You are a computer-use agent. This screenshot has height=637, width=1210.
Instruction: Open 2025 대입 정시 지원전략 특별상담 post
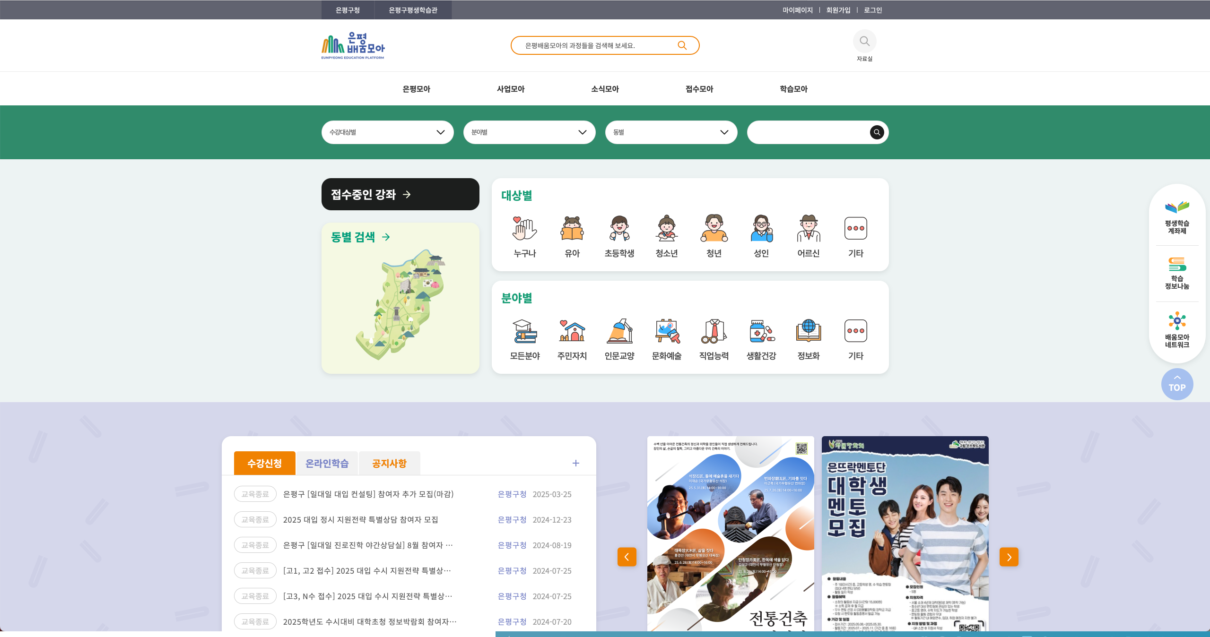[x=360, y=519]
